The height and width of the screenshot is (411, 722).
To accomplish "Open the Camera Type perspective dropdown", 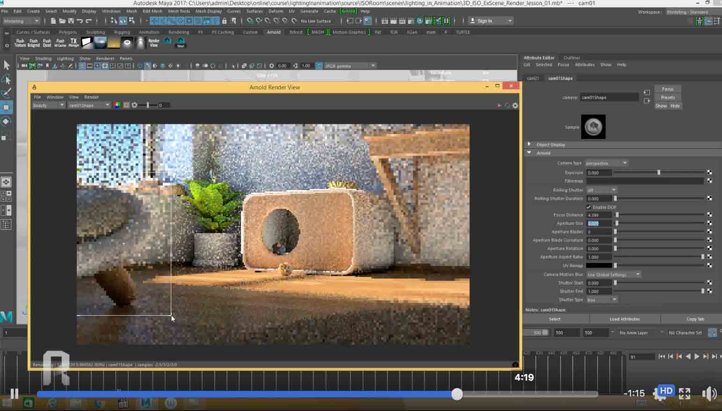I will pyautogui.click(x=606, y=163).
